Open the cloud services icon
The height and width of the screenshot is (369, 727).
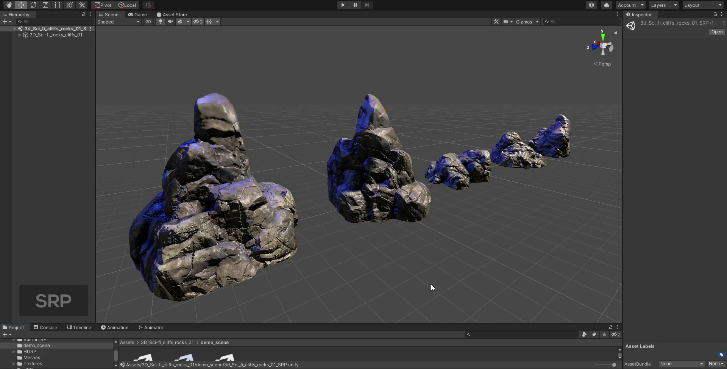point(607,5)
